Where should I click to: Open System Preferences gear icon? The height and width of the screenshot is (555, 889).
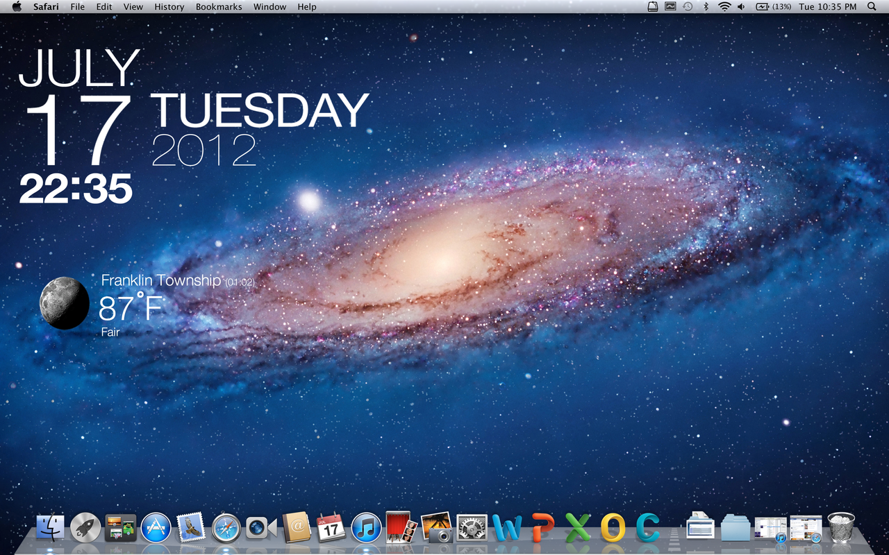(472, 528)
